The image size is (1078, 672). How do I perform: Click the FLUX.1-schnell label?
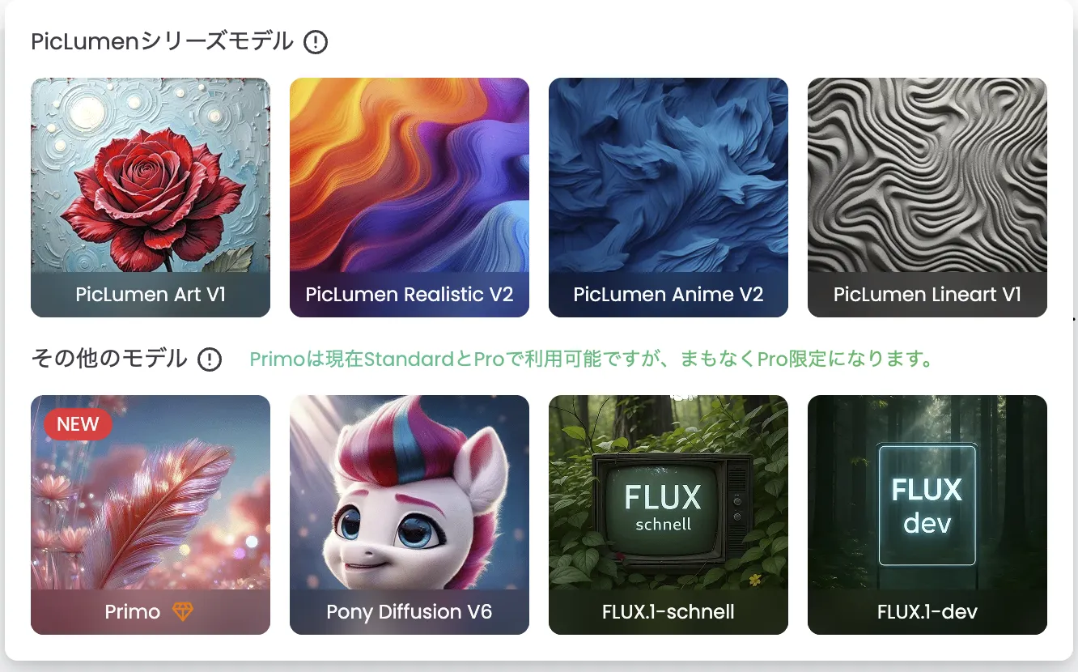[668, 611]
